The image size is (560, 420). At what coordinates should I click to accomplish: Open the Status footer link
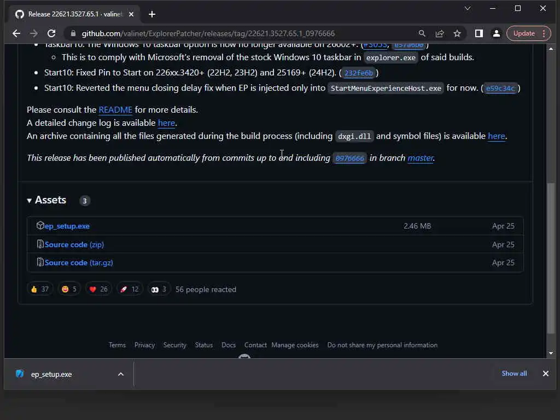204,346
